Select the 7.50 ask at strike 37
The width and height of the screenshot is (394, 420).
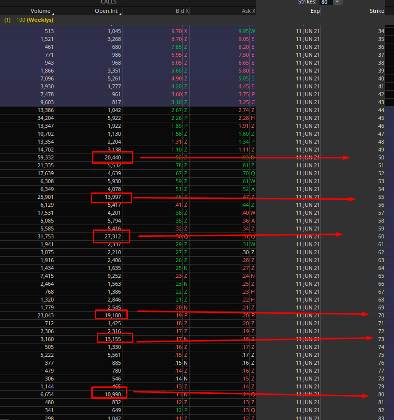point(243,55)
